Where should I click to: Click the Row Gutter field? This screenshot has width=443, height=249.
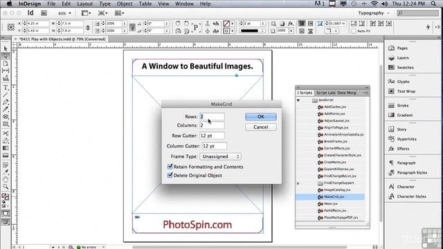click(x=212, y=136)
